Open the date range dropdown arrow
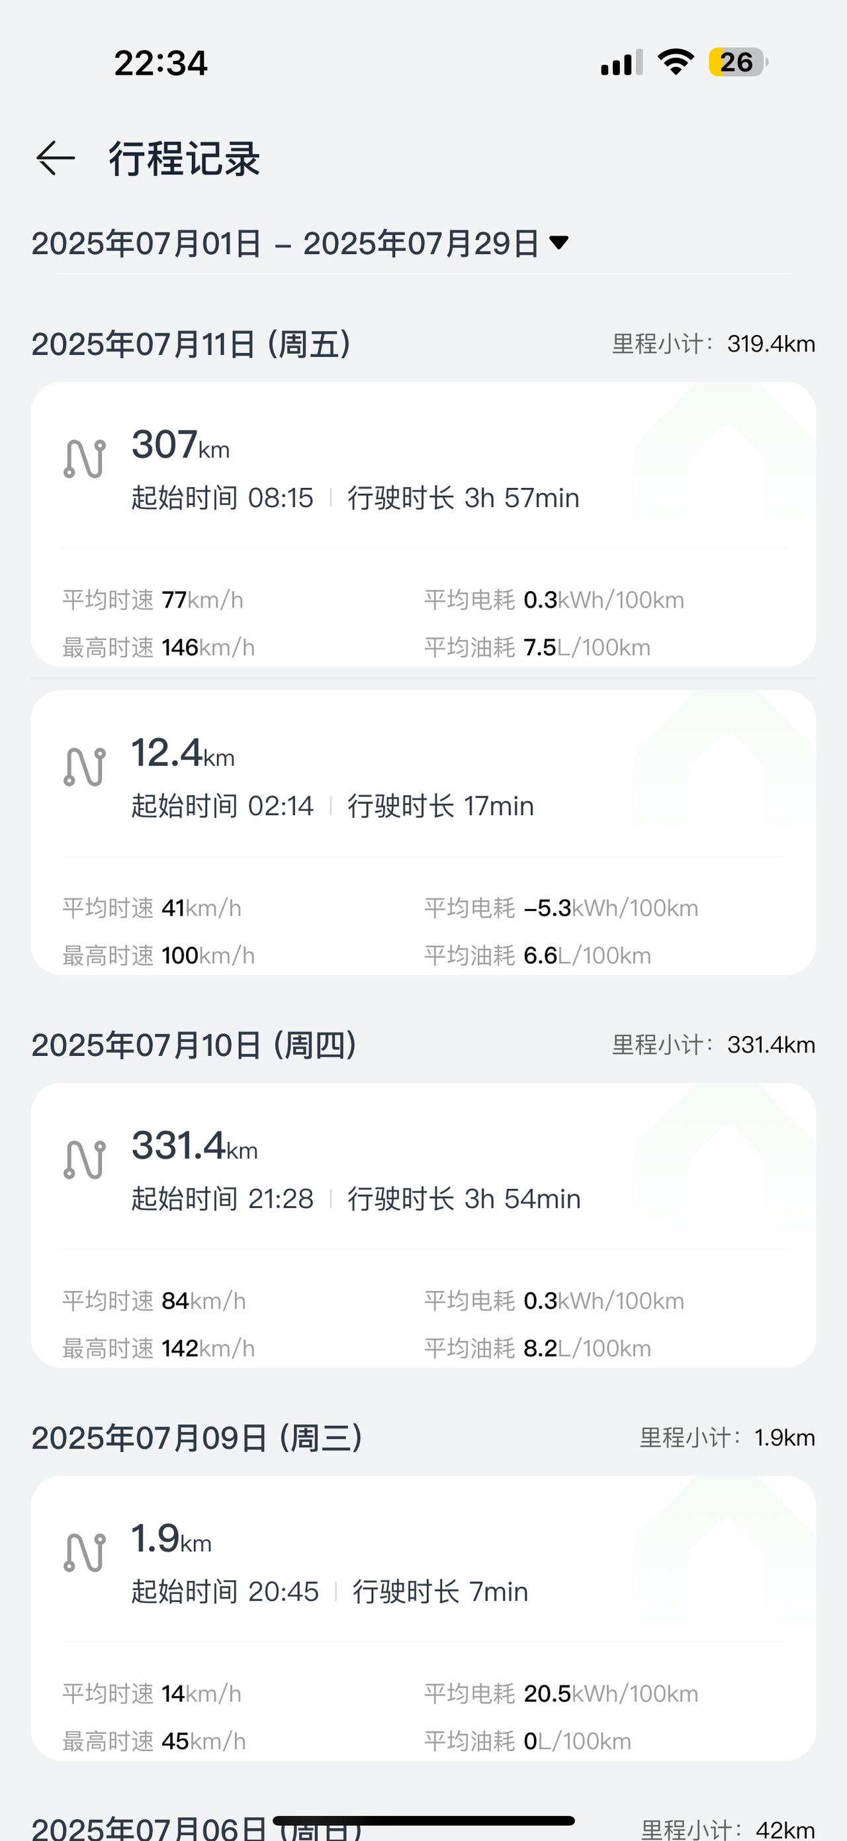The width and height of the screenshot is (847, 1841). pyautogui.click(x=558, y=243)
